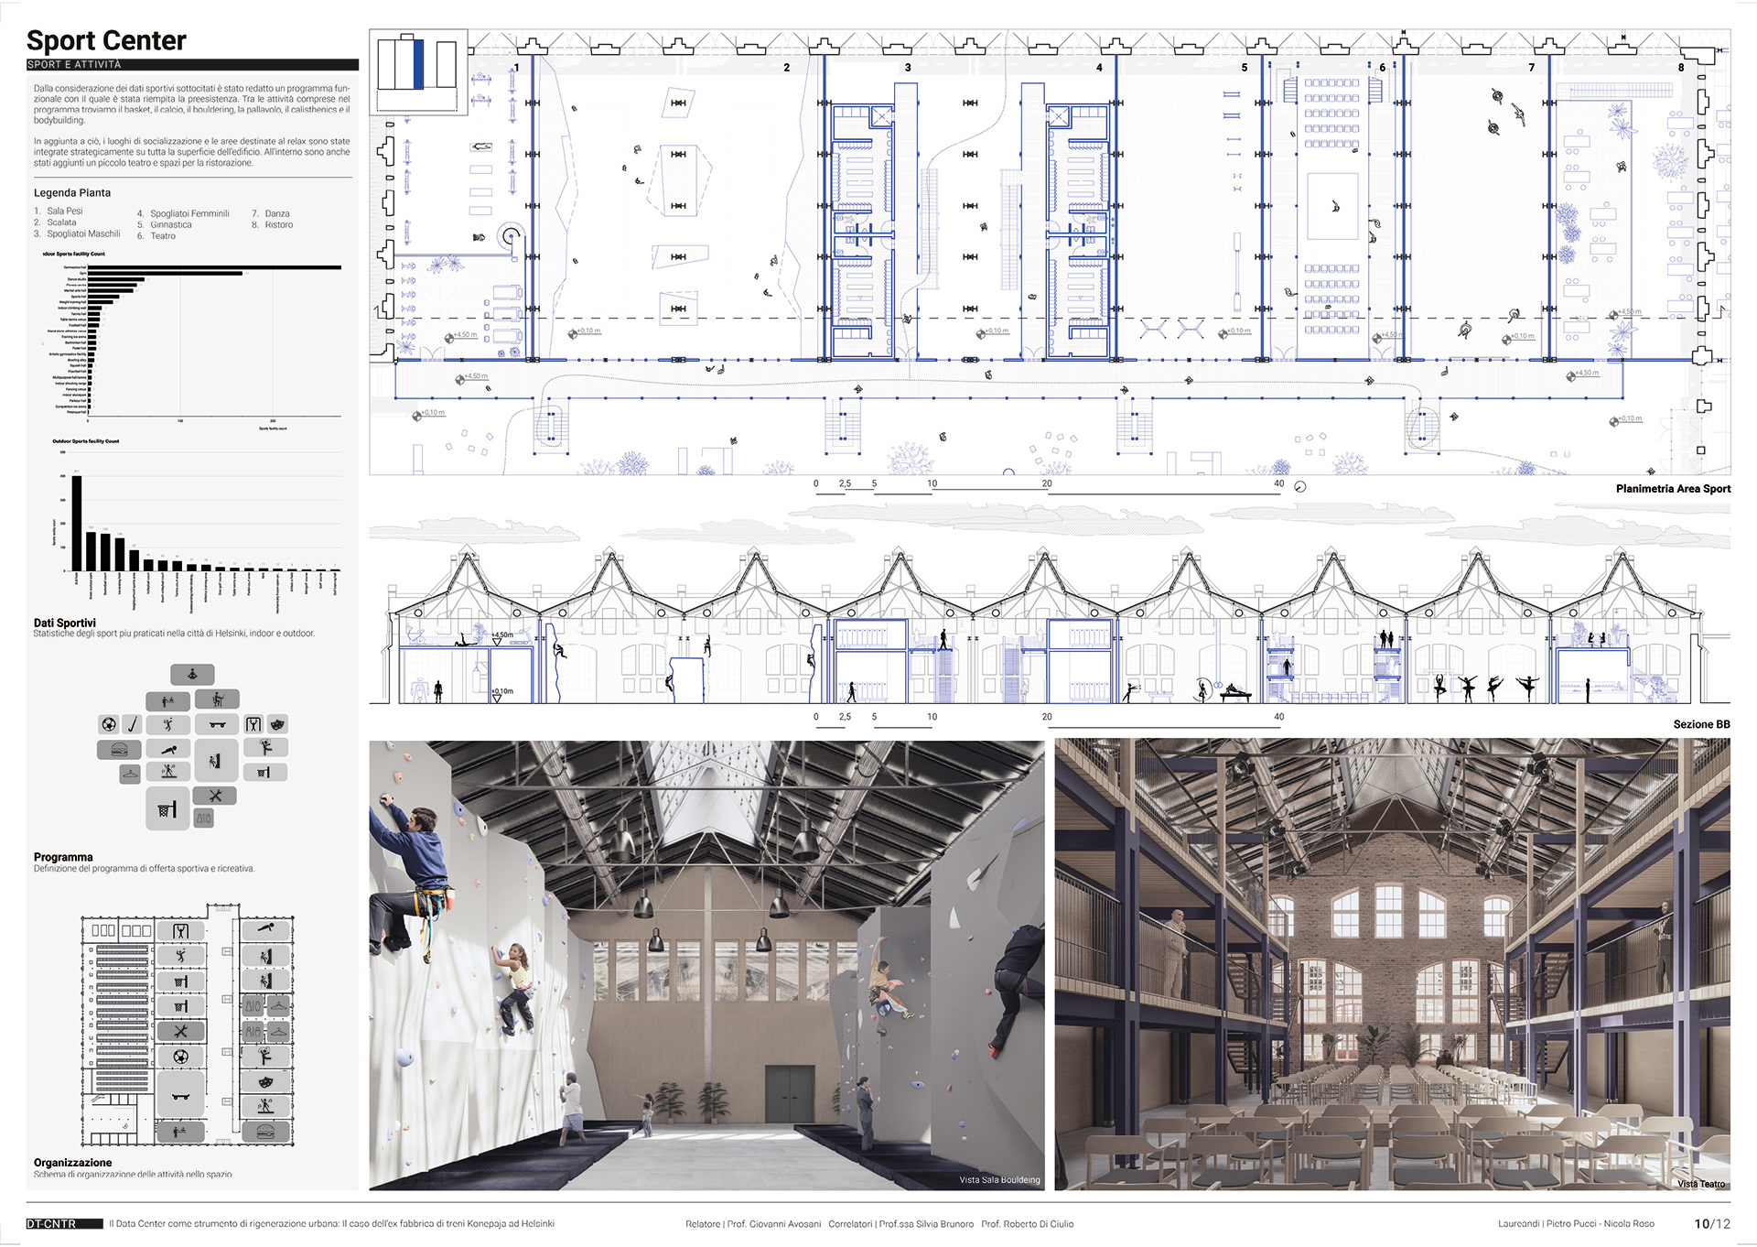Click the 'Legenda Pianta' legend heading
This screenshot has width=1757, height=1247.
click(x=72, y=193)
